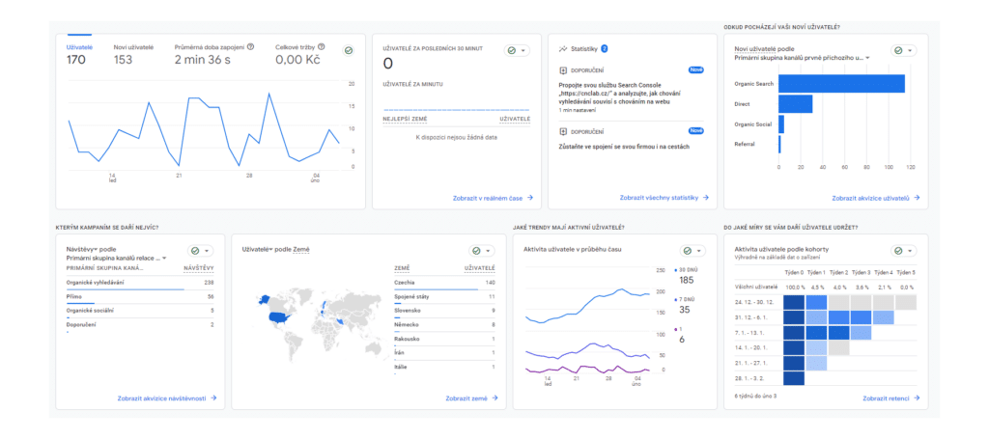Toggle the '30 DNŮ' legend series
This screenshot has height=439, width=989.
[x=685, y=275]
